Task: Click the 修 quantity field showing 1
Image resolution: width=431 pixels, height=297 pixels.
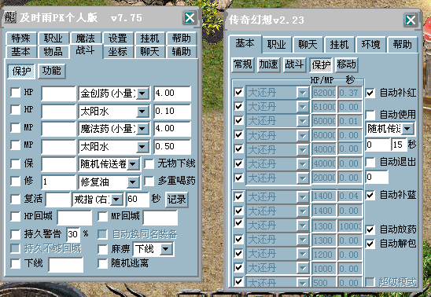Action: 58,181
